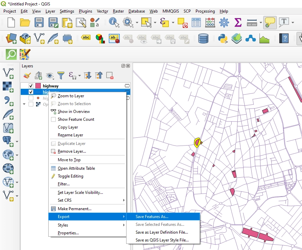
Task: Select the Identify Features tool
Action: [114, 23]
